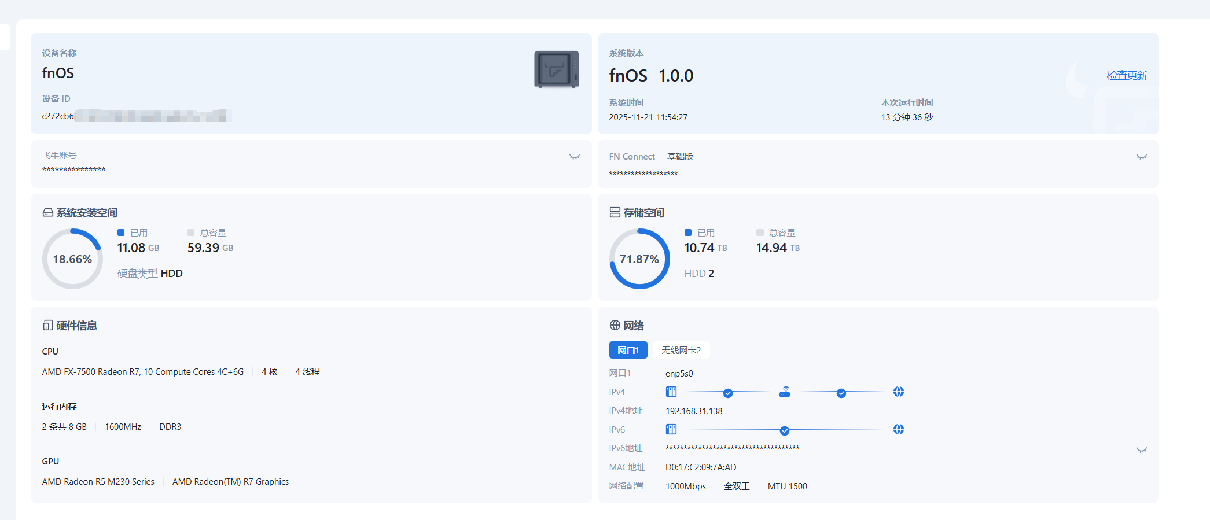Click system time 2025-11-21 11:54:27
The height and width of the screenshot is (520, 1210).
click(x=648, y=117)
